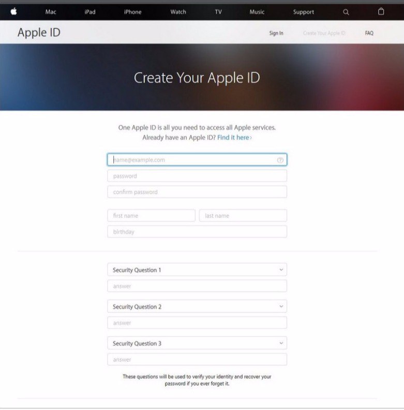Open the iPhone menu item
404x410 pixels.
[133, 12]
